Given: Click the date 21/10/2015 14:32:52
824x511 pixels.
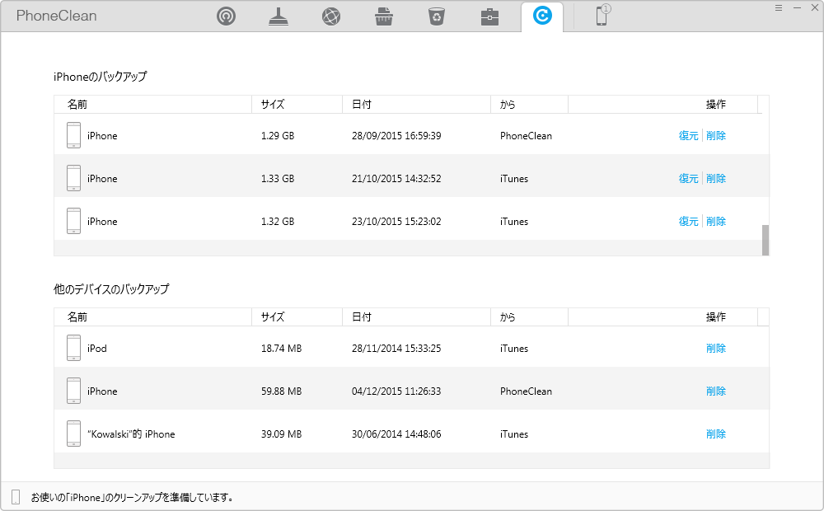Looking at the screenshot, I should 396,179.
